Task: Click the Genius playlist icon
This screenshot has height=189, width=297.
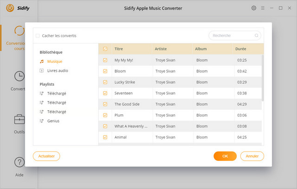Action: point(42,121)
